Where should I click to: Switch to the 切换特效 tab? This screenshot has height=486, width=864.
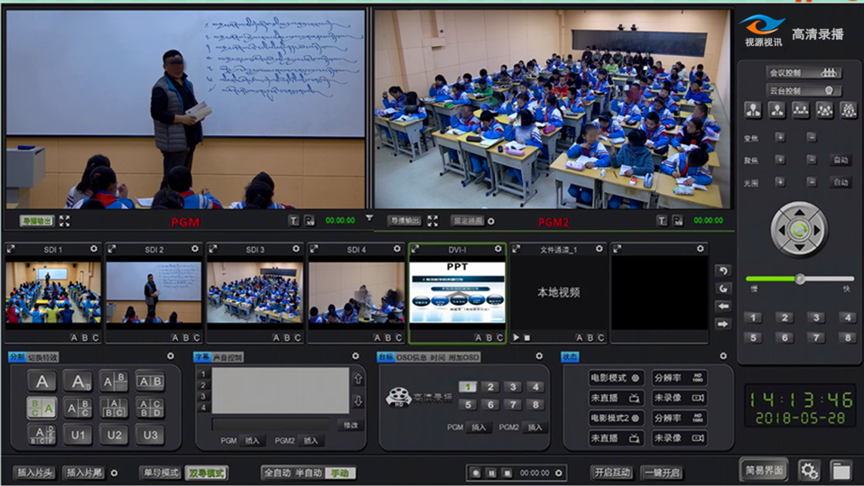pos(42,357)
